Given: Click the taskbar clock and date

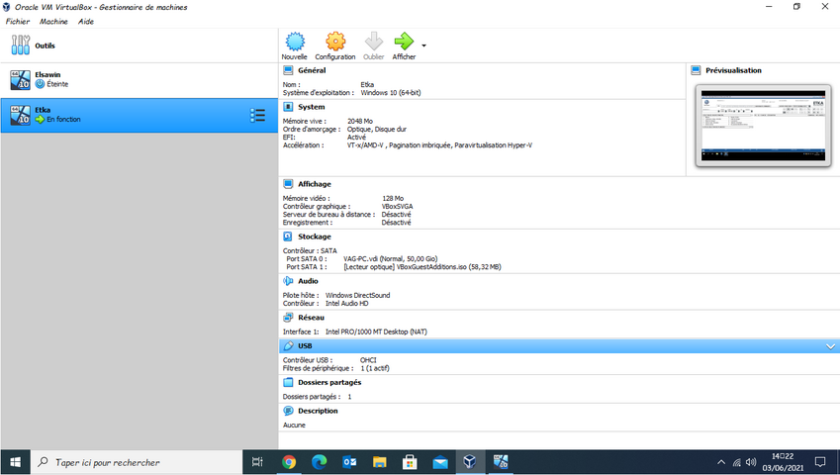Looking at the screenshot, I should [783, 462].
